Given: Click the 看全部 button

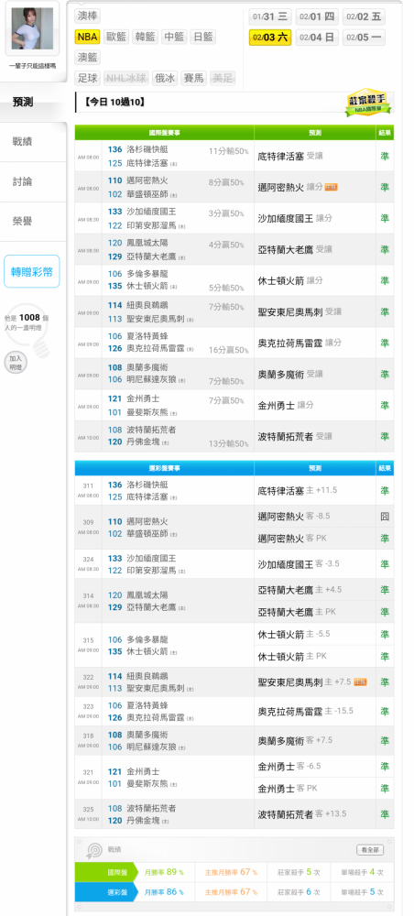Looking at the screenshot, I should click(x=370, y=849).
